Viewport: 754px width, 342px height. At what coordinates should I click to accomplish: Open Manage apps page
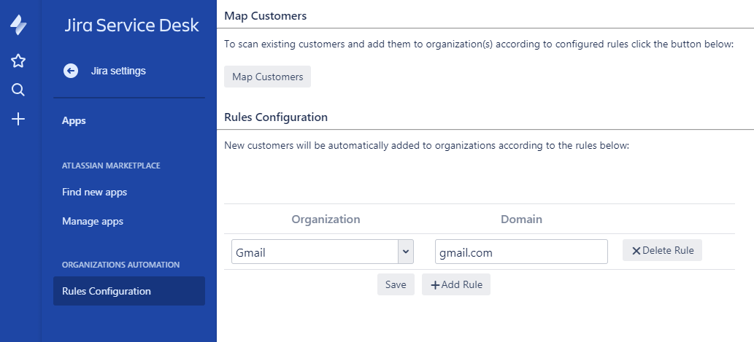93,221
